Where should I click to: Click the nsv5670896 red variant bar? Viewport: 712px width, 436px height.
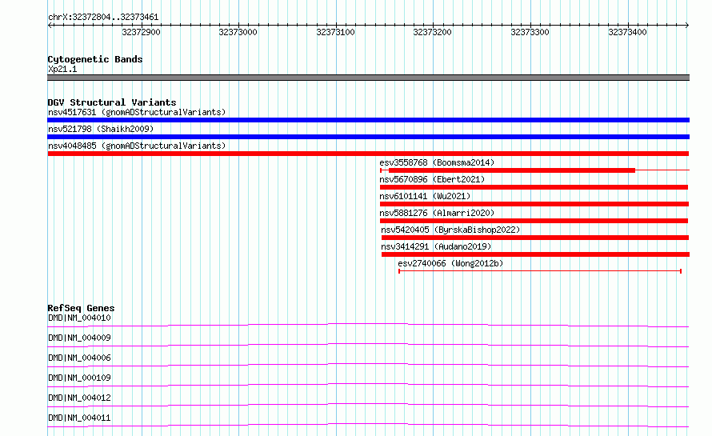click(534, 187)
